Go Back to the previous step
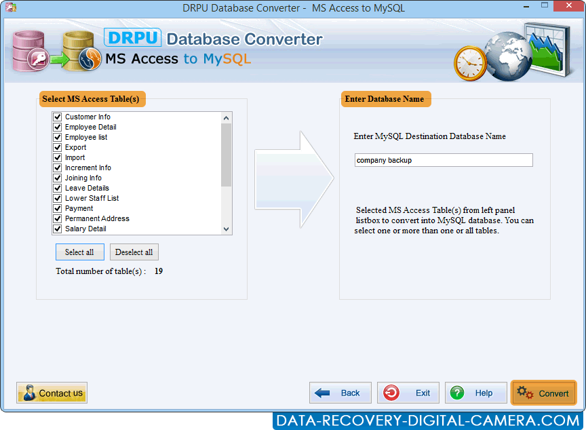 point(340,393)
